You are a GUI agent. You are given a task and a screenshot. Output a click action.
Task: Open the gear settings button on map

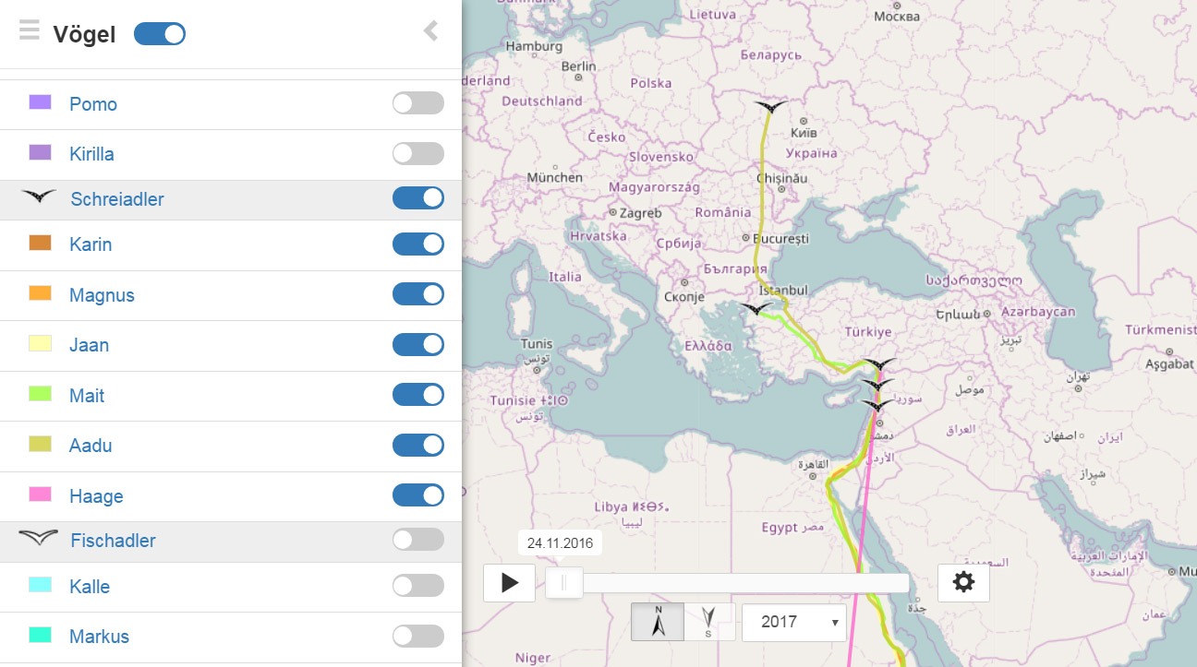[x=963, y=583]
